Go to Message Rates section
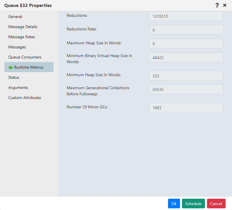 22,37
